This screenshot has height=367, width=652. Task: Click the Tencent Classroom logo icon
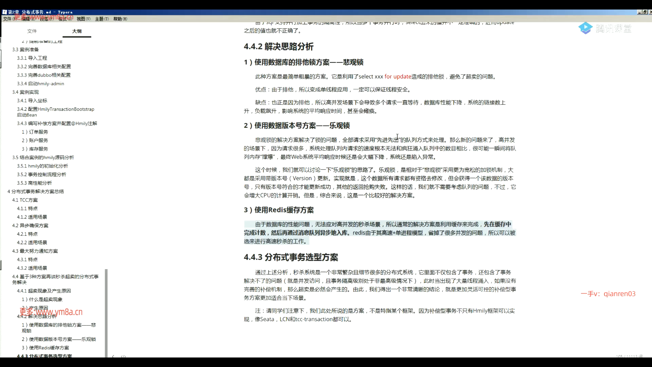click(585, 28)
